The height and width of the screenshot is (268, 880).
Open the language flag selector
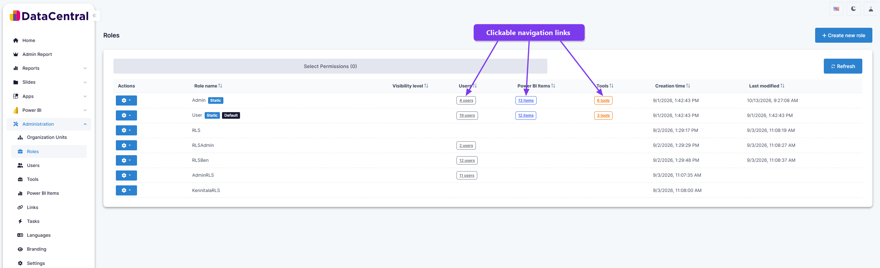836,9
